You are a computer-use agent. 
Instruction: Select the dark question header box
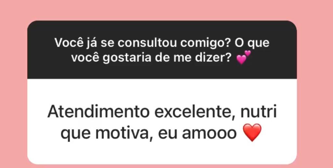pos(162,50)
